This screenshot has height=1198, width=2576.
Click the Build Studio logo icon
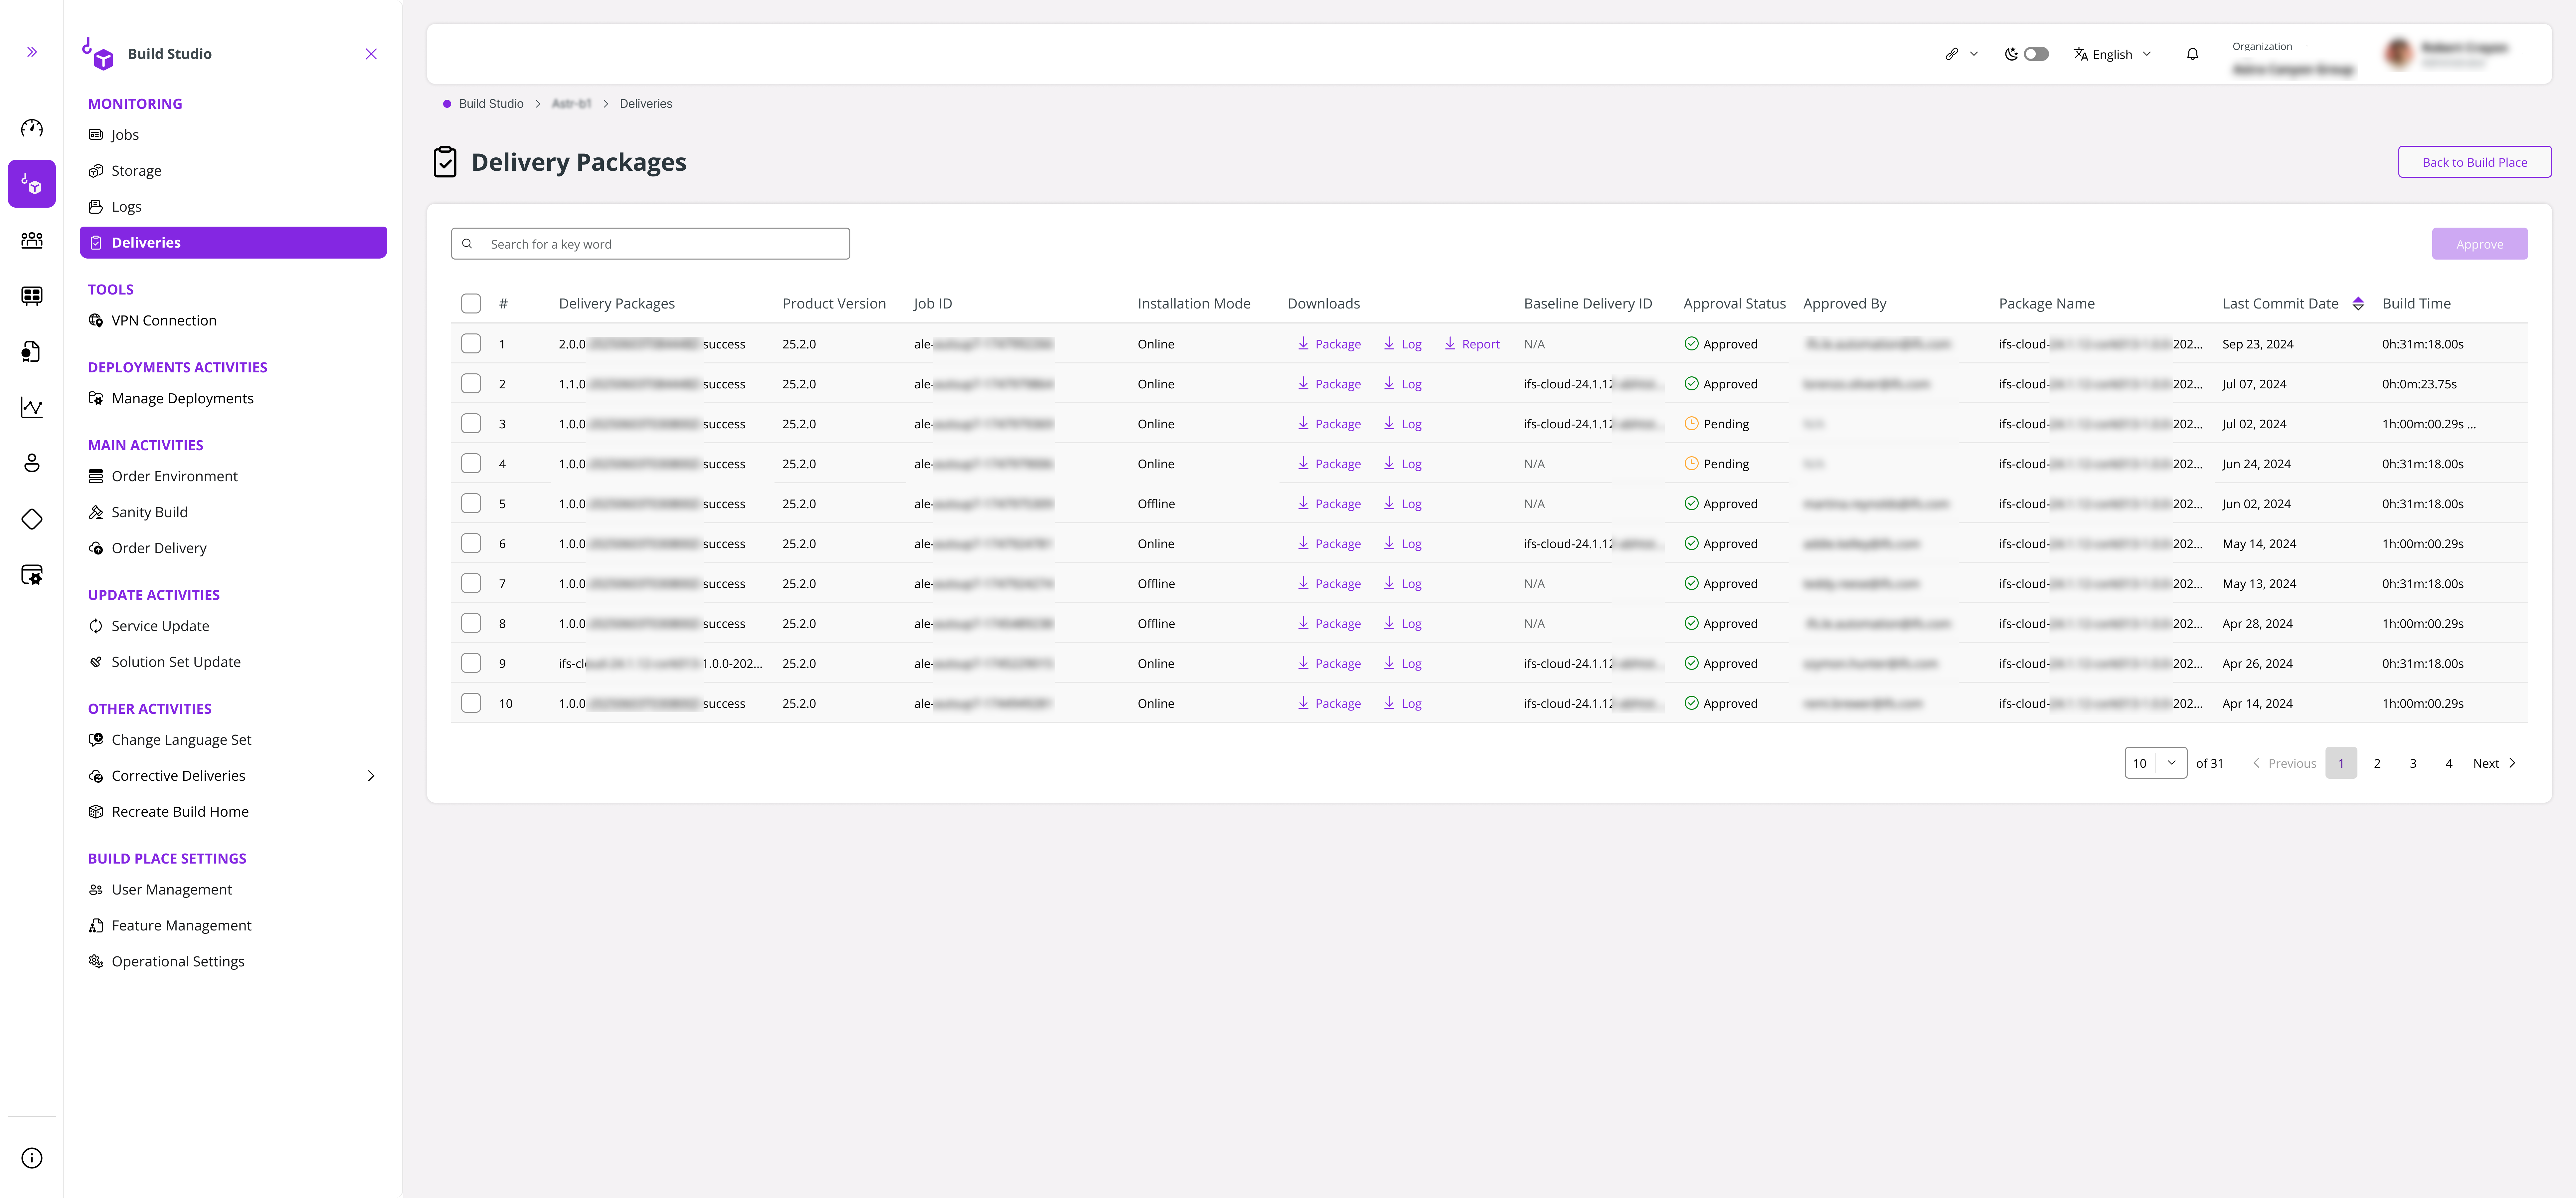pos(98,54)
